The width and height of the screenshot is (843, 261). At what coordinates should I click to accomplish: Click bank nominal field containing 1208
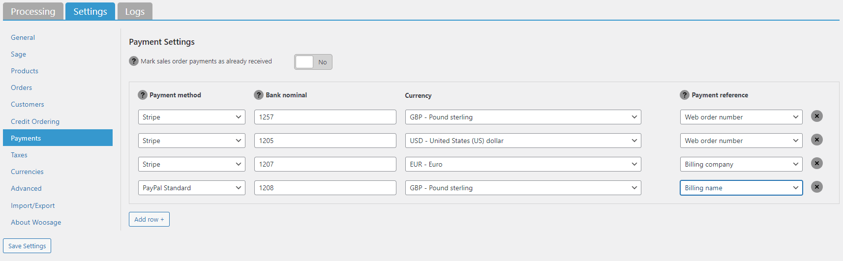[x=325, y=188]
